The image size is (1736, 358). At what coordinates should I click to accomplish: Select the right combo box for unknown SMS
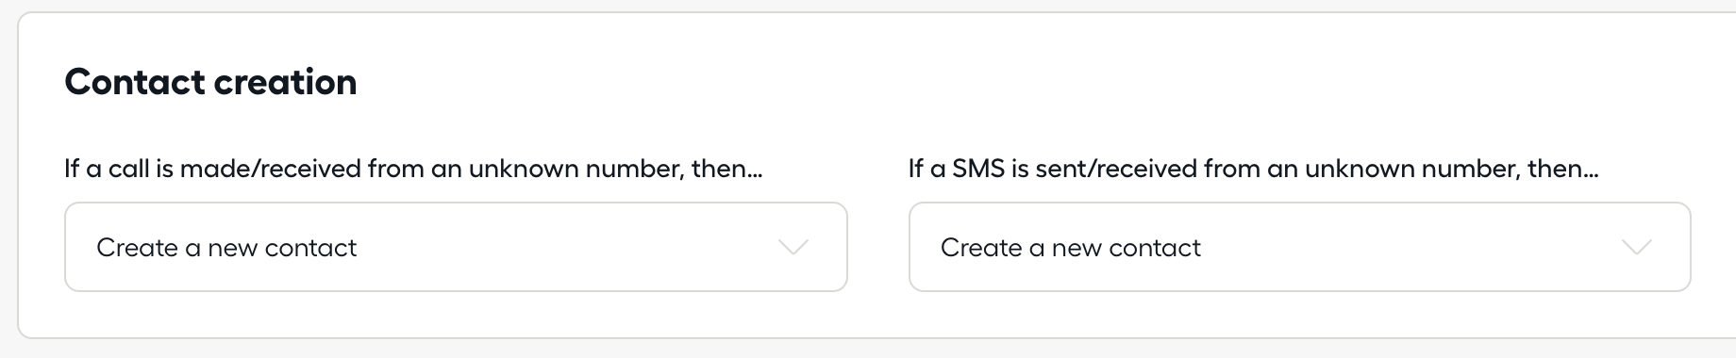pos(1299,247)
